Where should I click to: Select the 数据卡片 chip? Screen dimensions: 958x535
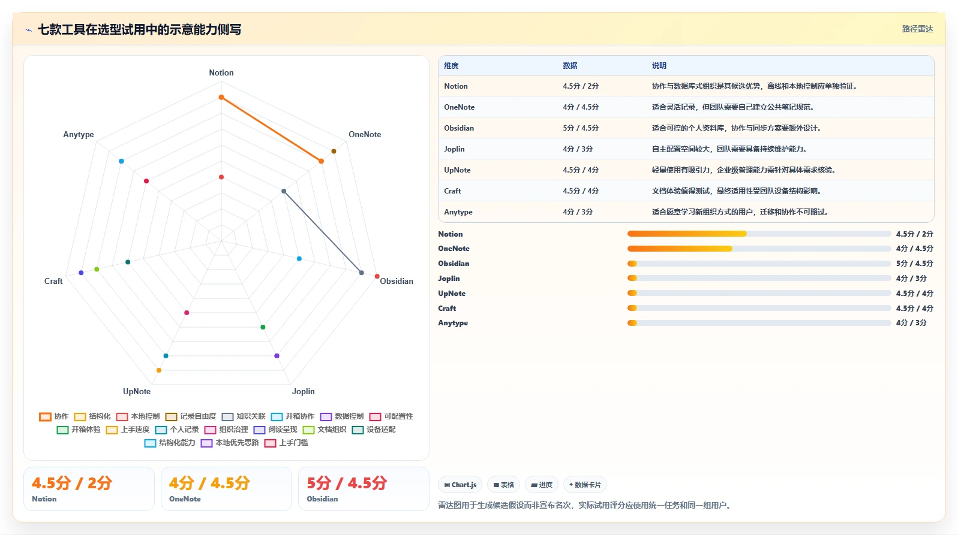pos(585,485)
